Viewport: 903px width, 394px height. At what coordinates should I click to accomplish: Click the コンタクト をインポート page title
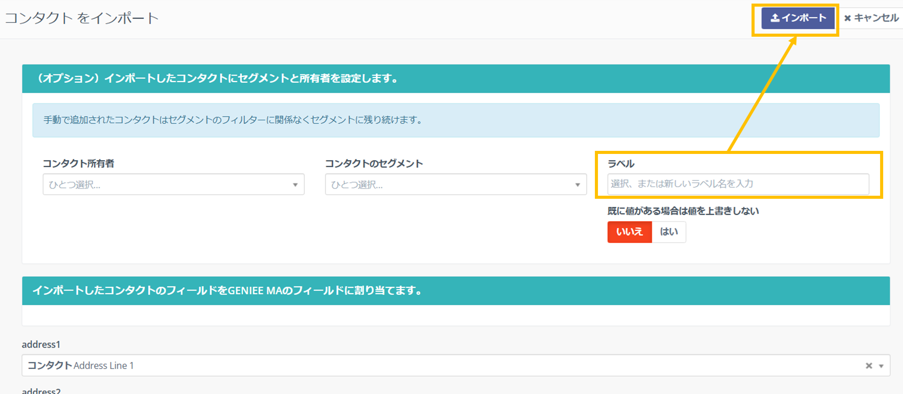point(82,18)
